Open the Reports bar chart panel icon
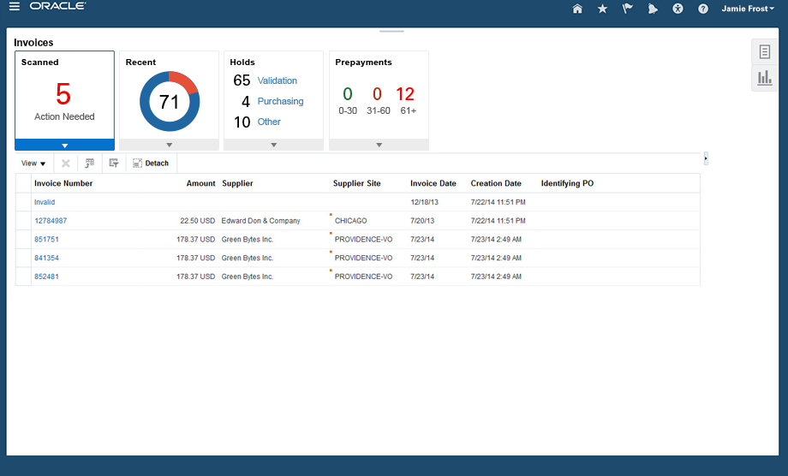 764,79
